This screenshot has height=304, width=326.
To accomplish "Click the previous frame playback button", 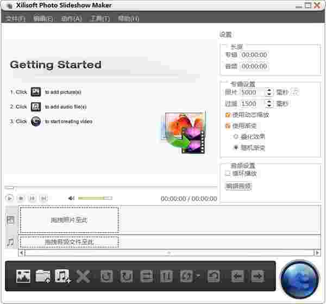I will coord(32,198).
